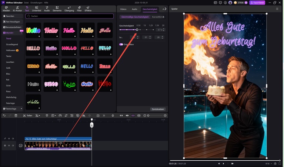
Task: Switch to the Geschwindigkeit tab
Action: pyautogui.click(x=150, y=9)
